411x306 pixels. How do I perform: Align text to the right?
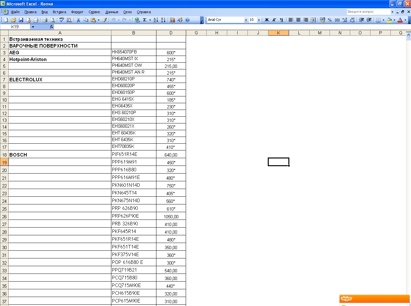coord(306,20)
